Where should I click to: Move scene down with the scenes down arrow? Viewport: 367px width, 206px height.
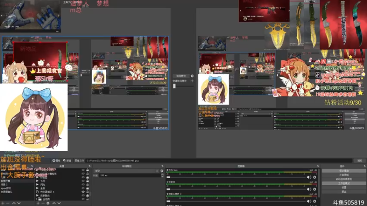19,203
